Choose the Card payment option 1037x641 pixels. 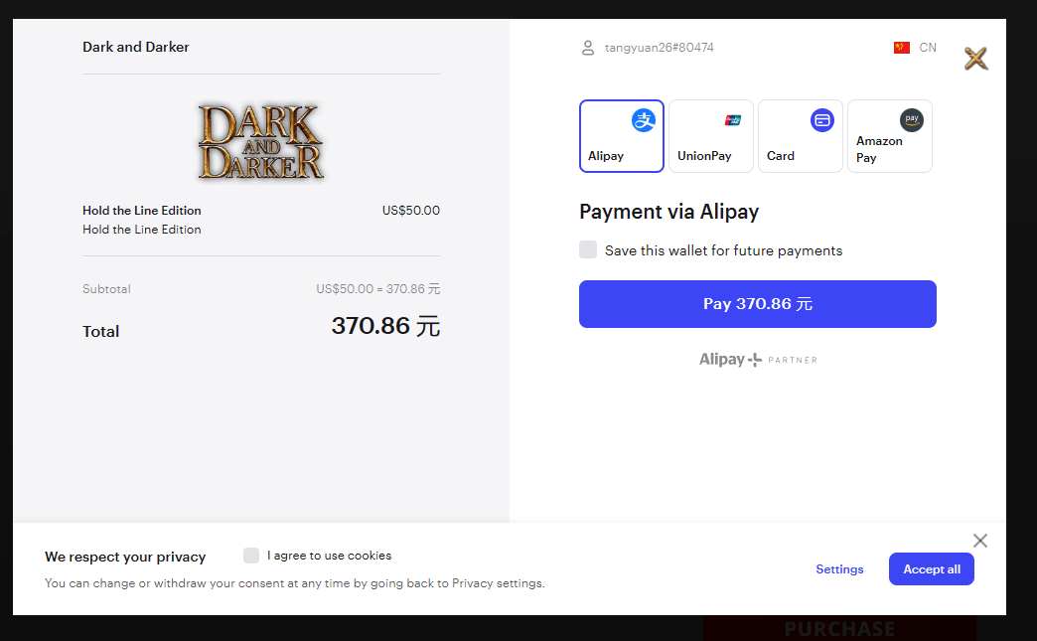(x=801, y=136)
